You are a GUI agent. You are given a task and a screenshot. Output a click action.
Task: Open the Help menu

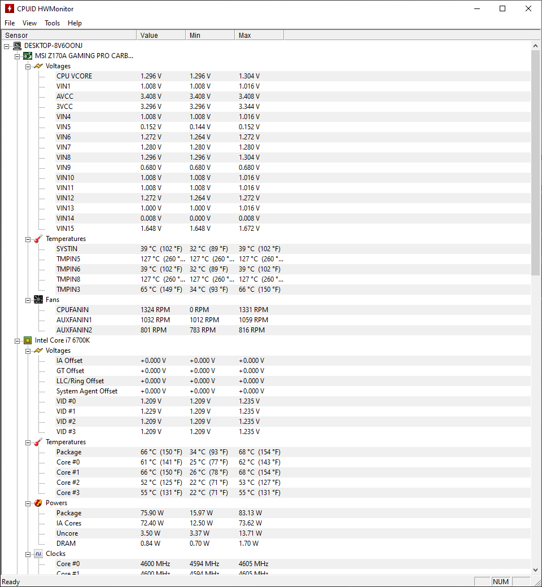click(75, 23)
